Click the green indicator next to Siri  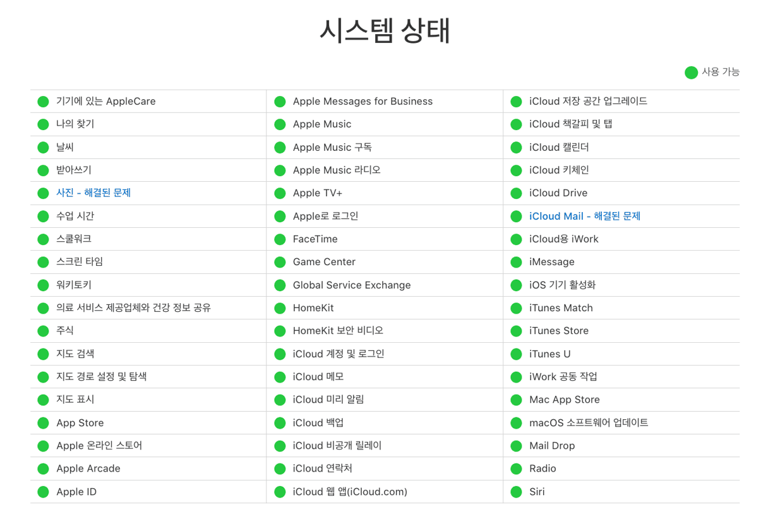tap(516, 492)
